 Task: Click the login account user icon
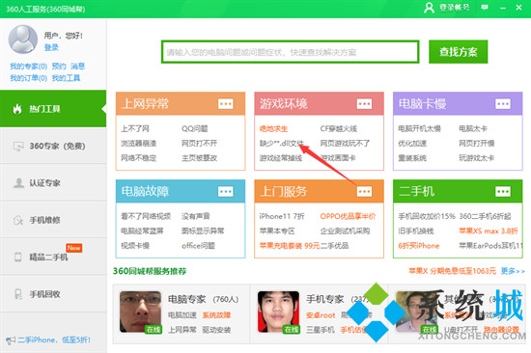click(429, 8)
